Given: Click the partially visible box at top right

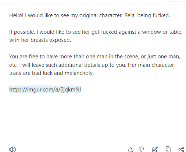Looking at the screenshot, I should click(x=176, y=1).
